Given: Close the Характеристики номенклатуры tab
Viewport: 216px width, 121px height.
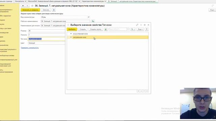Looking at the screenshot, I should 105,1.
